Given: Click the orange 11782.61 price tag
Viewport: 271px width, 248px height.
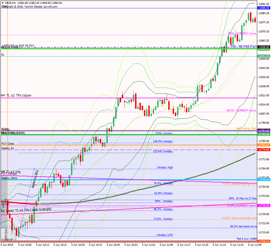Looking at the screenshot, I should pyautogui.click(x=264, y=145).
